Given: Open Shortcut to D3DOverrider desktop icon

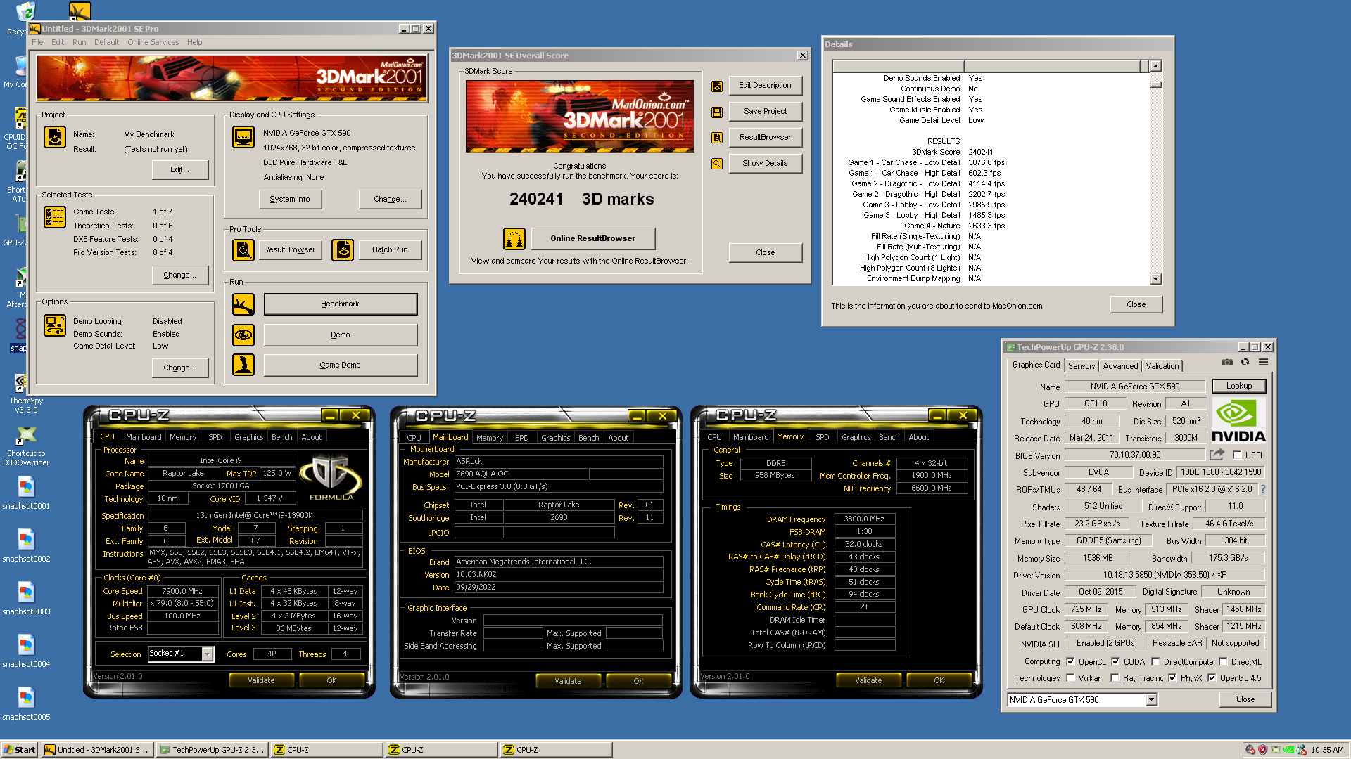Looking at the screenshot, I should tap(26, 446).
